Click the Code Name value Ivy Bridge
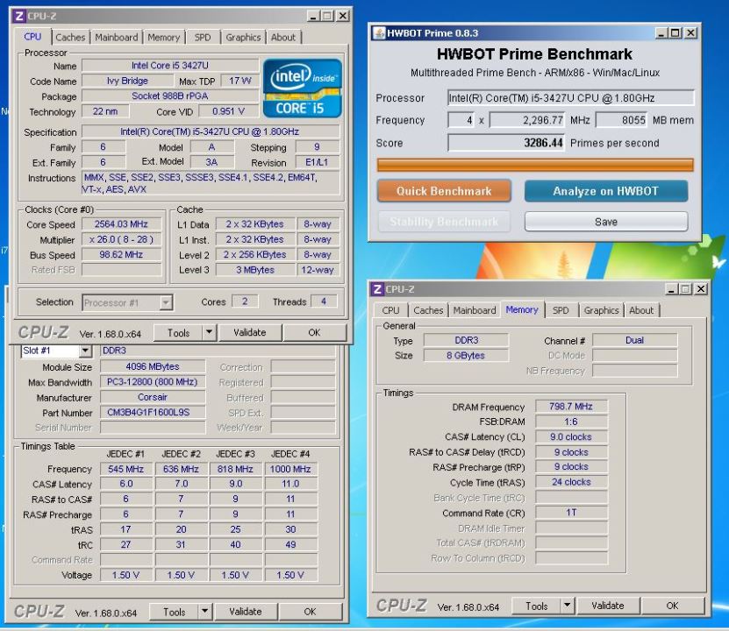The width and height of the screenshot is (729, 631). tap(127, 81)
